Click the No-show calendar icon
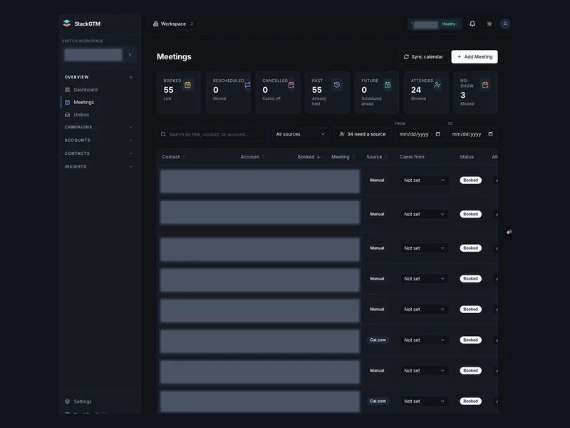The height and width of the screenshot is (428, 570). 485,85
